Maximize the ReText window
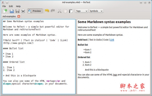This screenshot has width=152, height=96. tap(145, 2)
